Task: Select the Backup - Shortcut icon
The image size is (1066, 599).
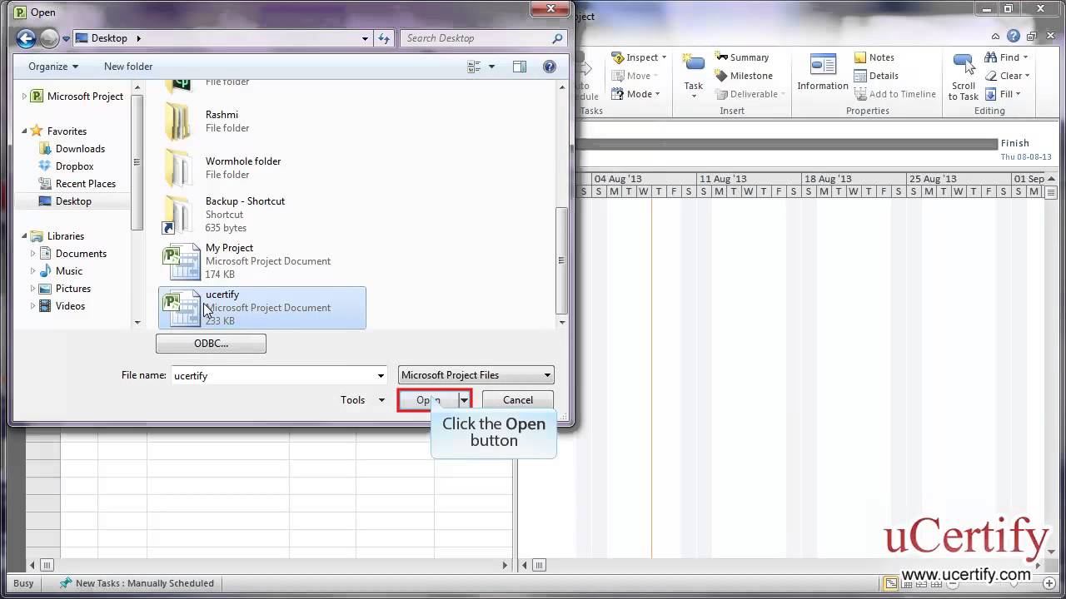Action: coord(178,215)
